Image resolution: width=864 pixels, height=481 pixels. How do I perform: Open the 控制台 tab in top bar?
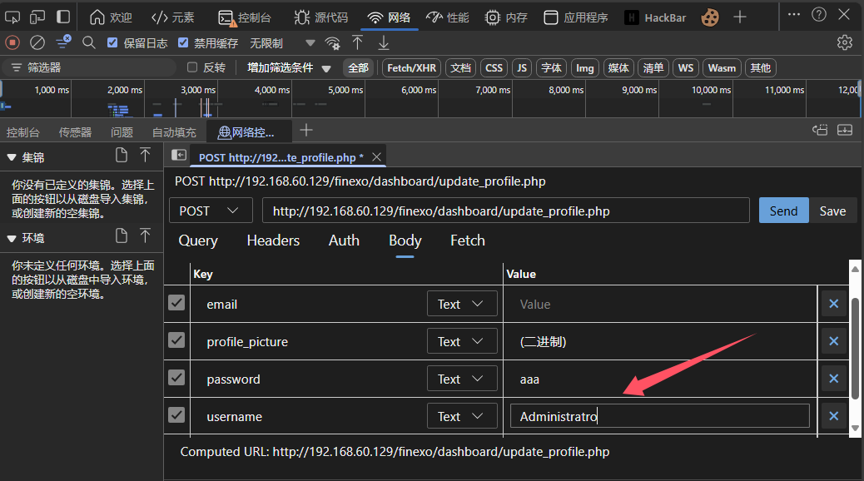click(x=245, y=17)
